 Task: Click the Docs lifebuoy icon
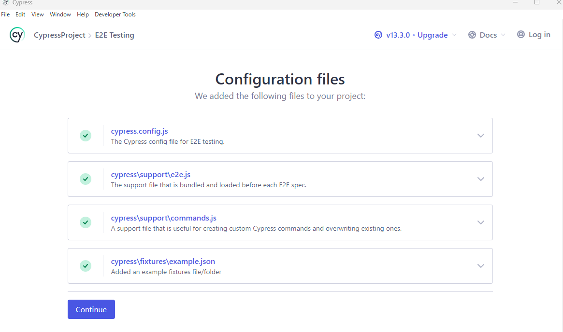(472, 35)
